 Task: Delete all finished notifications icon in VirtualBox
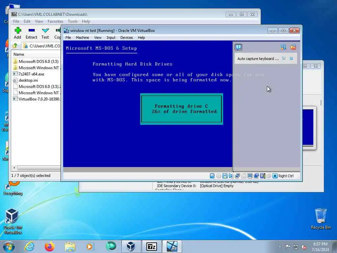point(293,47)
